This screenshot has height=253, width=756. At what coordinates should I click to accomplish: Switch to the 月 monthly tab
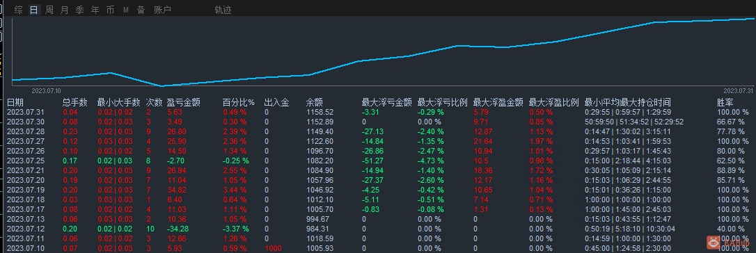pyautogui.click(x=64, y=10)
